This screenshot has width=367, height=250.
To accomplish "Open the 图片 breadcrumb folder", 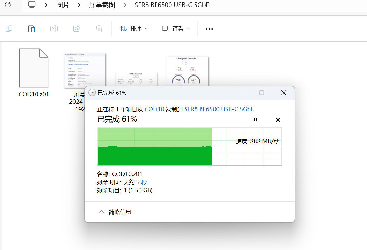I will [63, 5].
